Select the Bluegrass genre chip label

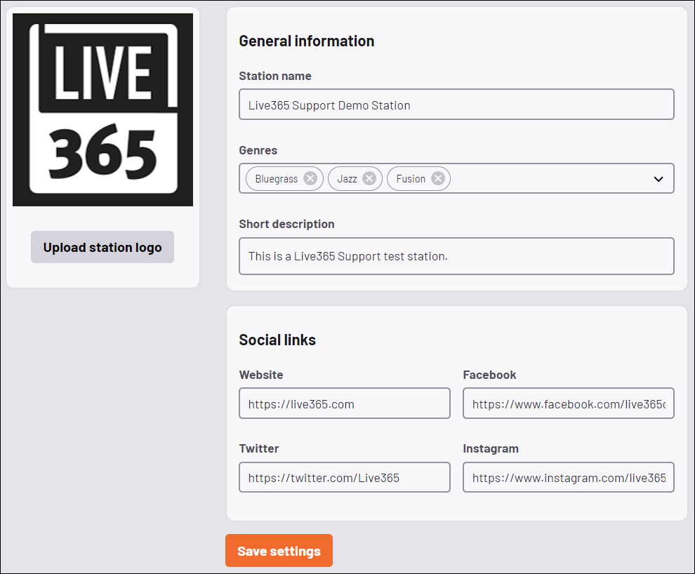tap(276, 179)
